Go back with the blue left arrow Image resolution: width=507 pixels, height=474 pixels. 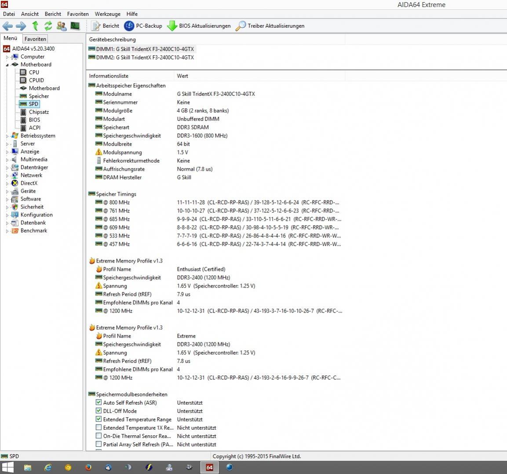tap(7, 26)
